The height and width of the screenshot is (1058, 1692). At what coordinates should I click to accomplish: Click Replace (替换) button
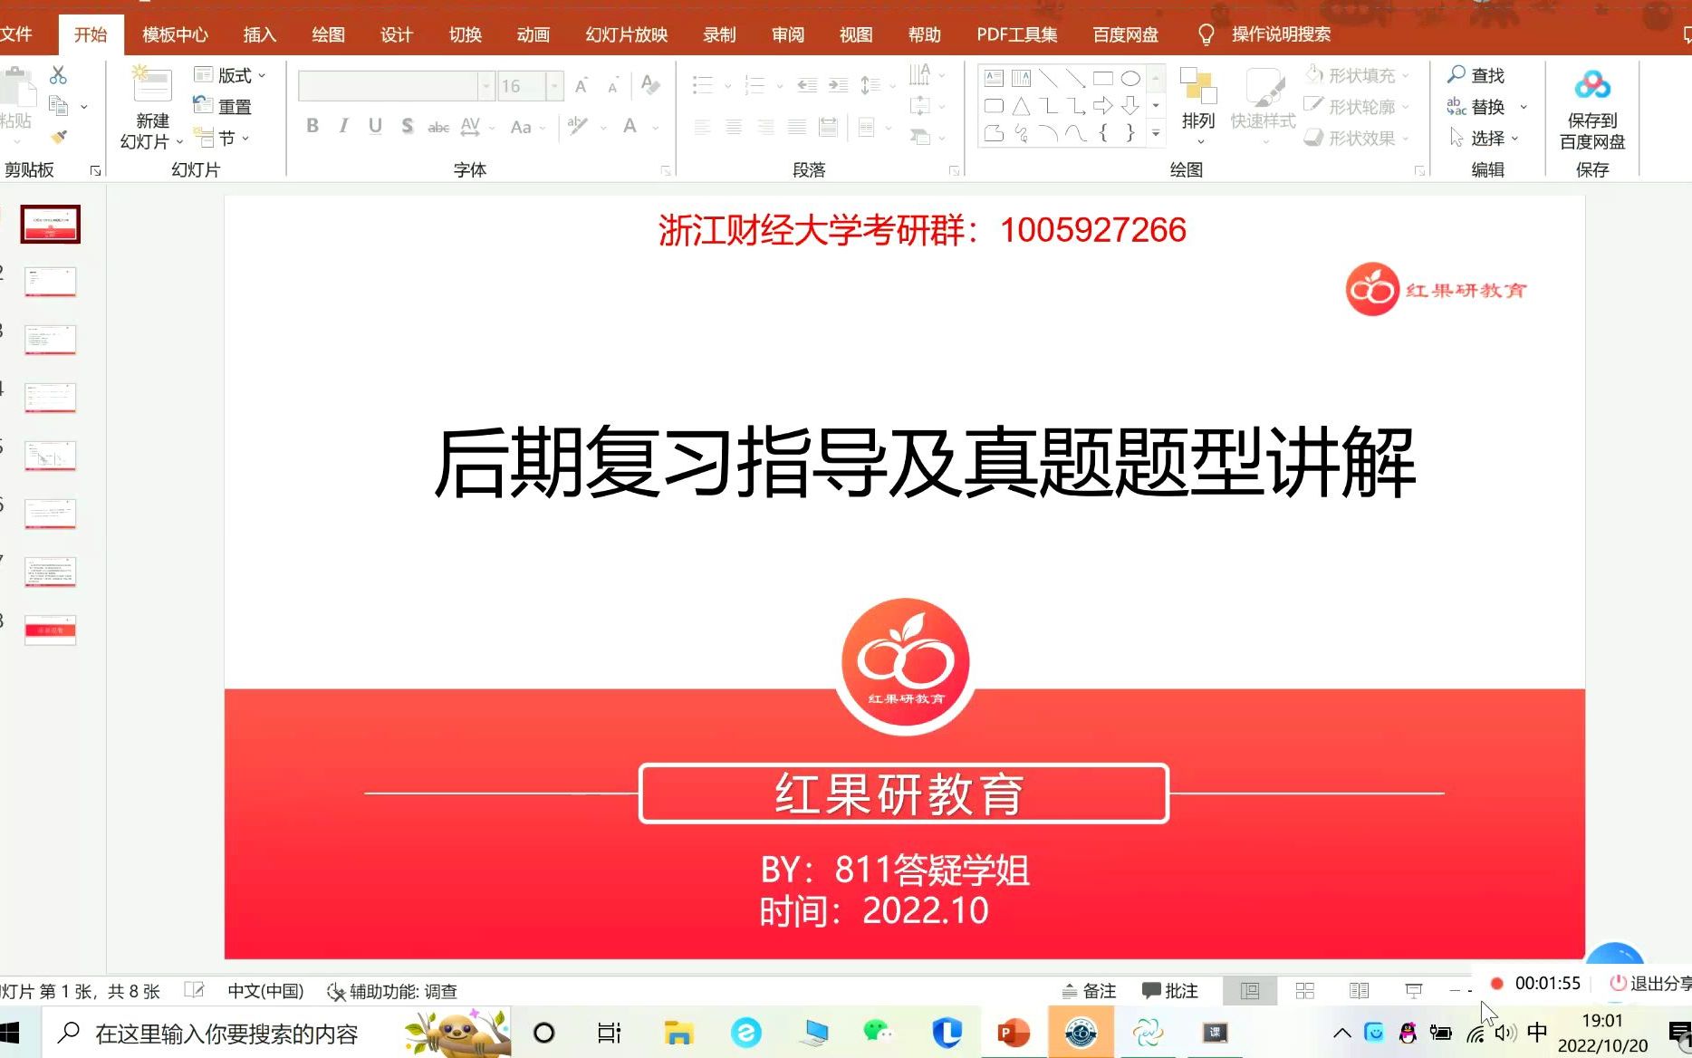click(x=1476, y=107)
